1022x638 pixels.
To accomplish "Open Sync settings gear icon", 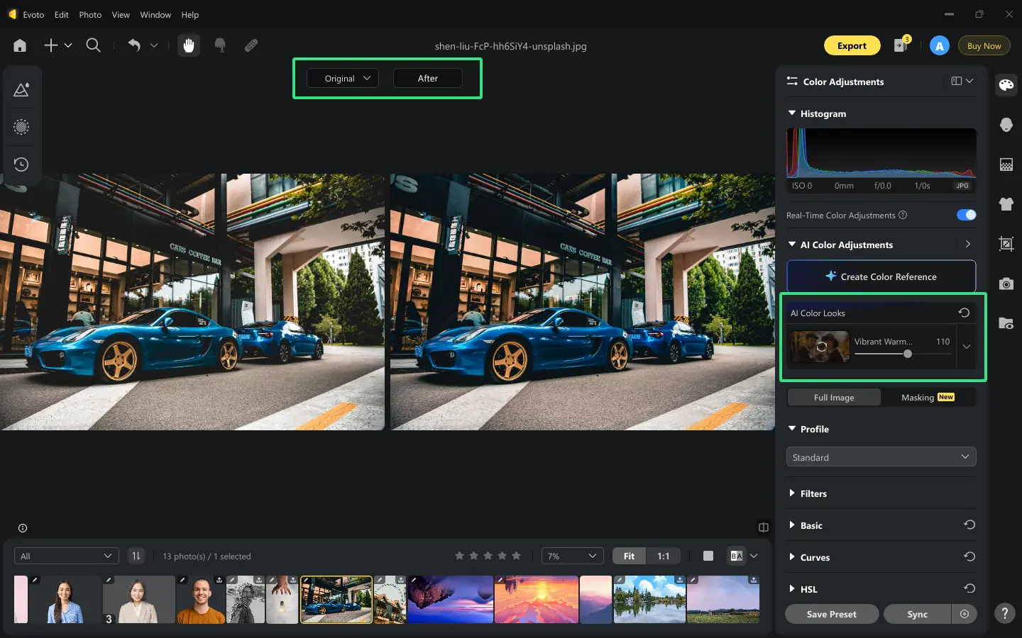I will coord(965,614).
